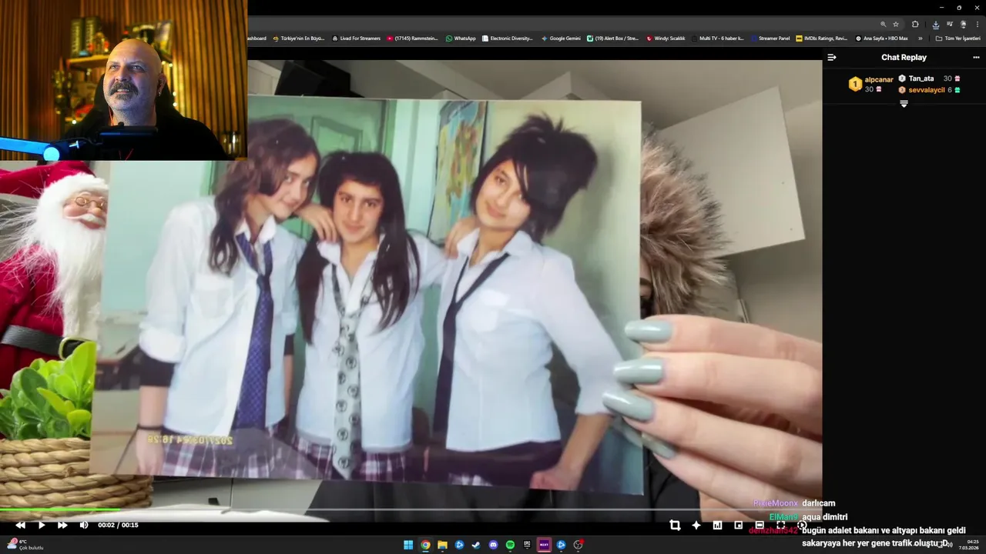This screenshot has width=986, height=554.
Task: Open the Electronic Diversity bookmark
Action: tap(507, 38)
